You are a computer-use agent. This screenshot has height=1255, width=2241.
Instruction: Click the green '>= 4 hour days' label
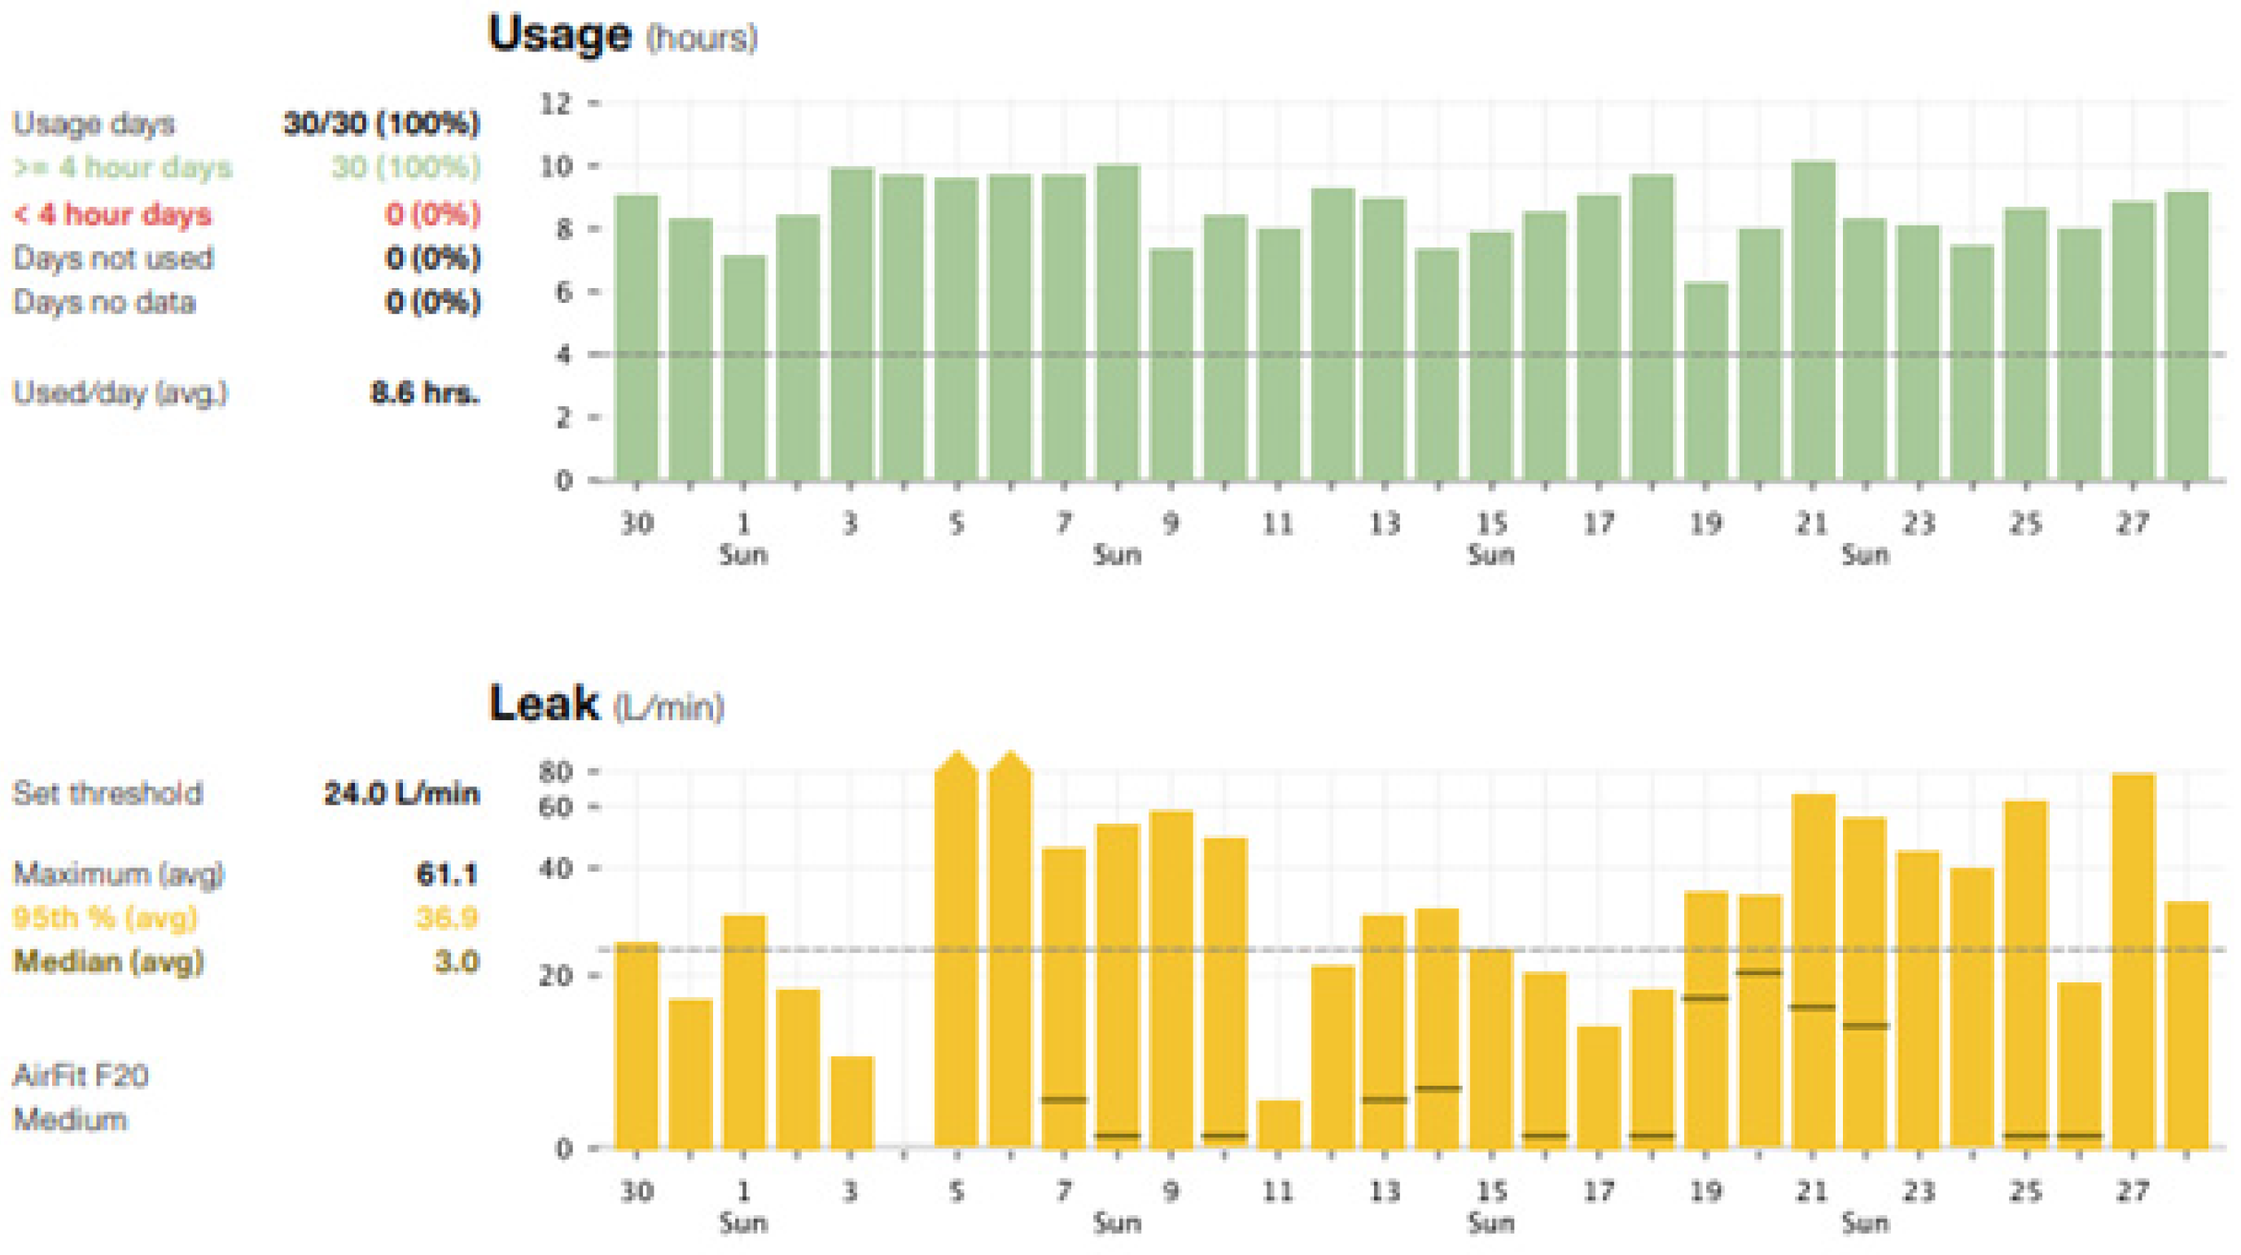point(123,167)
